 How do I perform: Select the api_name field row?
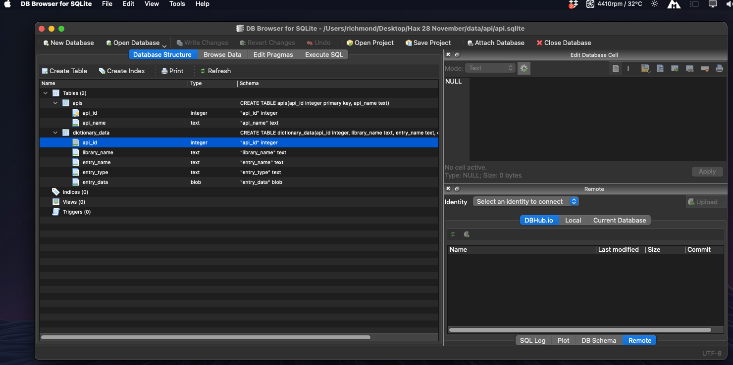coord(239,123)
